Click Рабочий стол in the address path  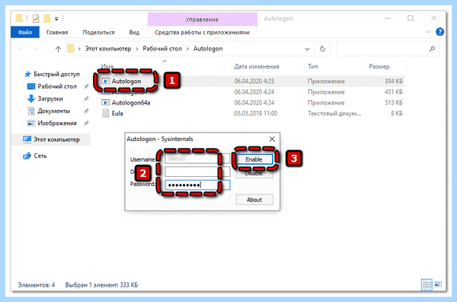point(162,49)
